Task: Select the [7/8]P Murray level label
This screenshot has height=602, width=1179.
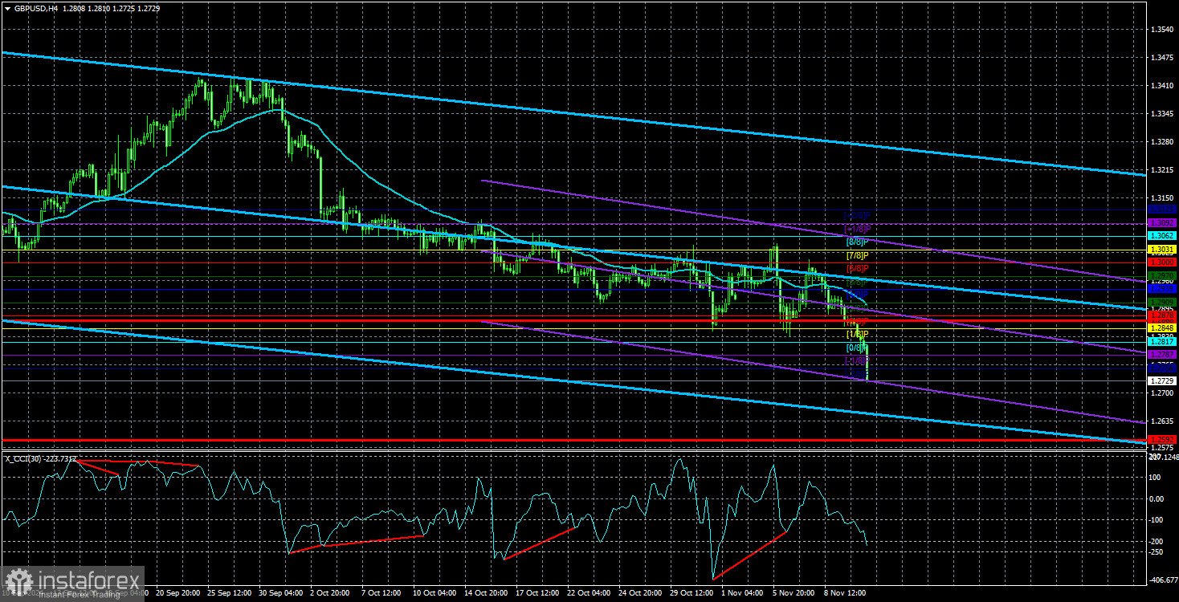Action: click(859, 254)
